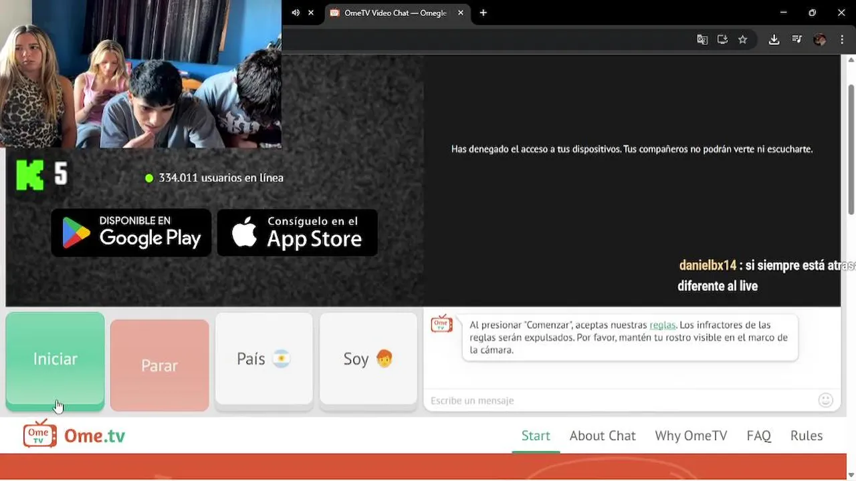
Task: Click the danielbx14 chat username
Action: [x=708, y=265]
